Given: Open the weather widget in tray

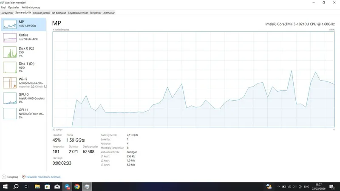Looking at the screenshot, I should [x=269, y=186].
